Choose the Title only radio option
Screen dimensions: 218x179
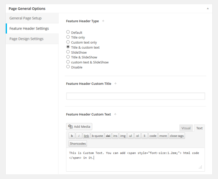pos(68,37)
